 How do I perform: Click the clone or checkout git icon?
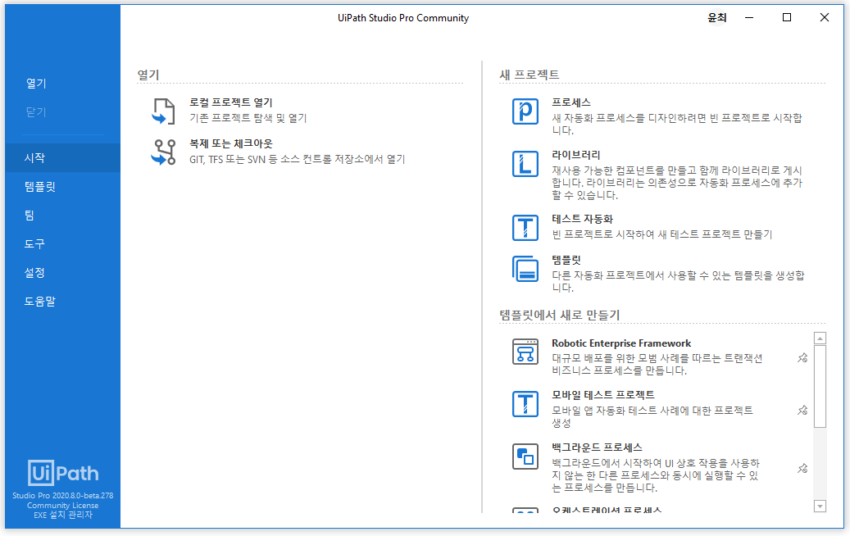pyautogui.click(x=163, y=152)
